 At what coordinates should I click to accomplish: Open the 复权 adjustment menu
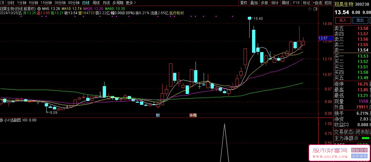click(x=244, y=3)
